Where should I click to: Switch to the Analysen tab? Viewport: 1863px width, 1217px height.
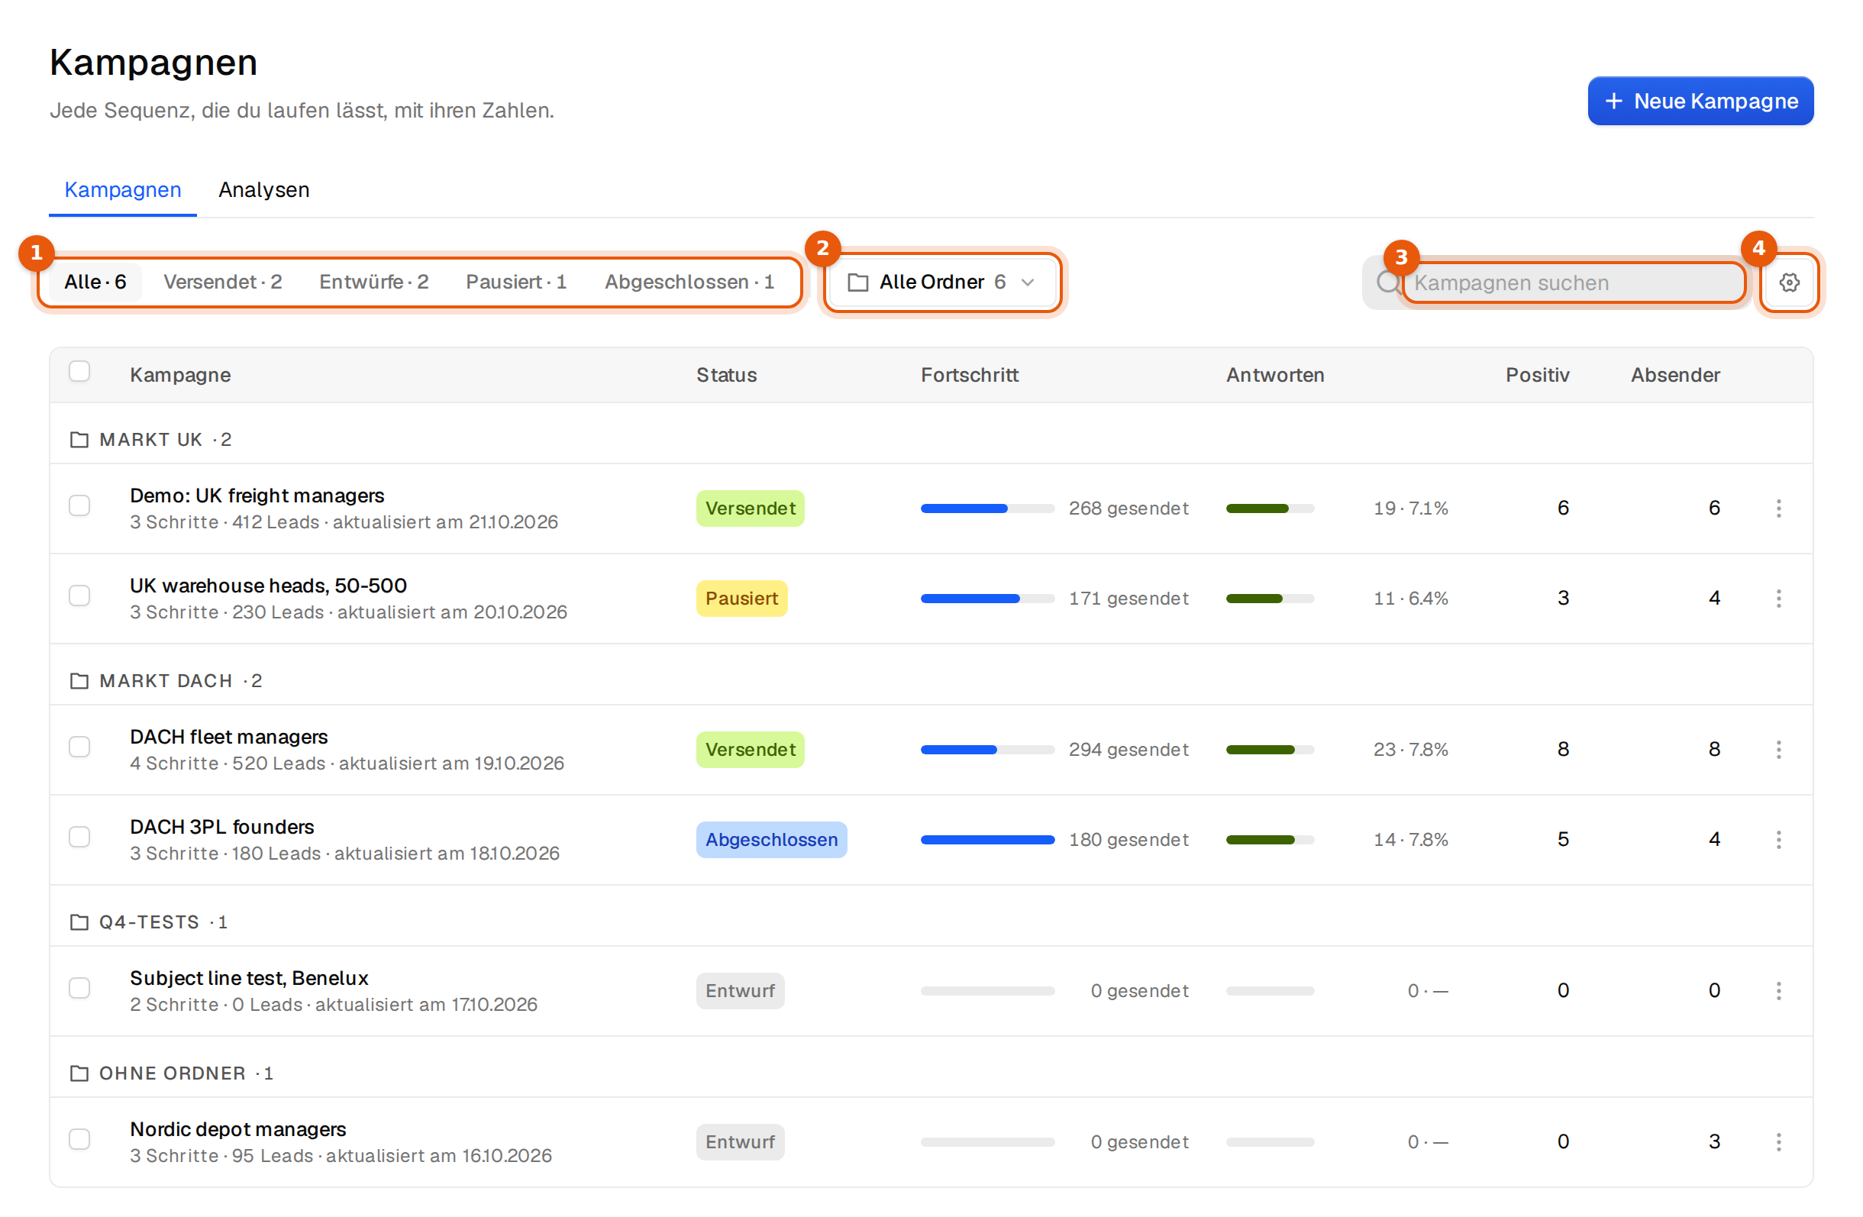pyautogui.click(x=263, y=190)
